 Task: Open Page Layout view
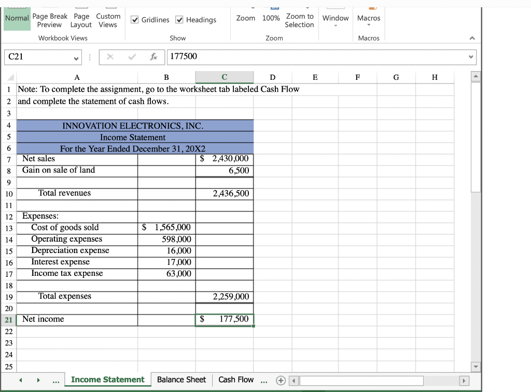tap(81, 20)
